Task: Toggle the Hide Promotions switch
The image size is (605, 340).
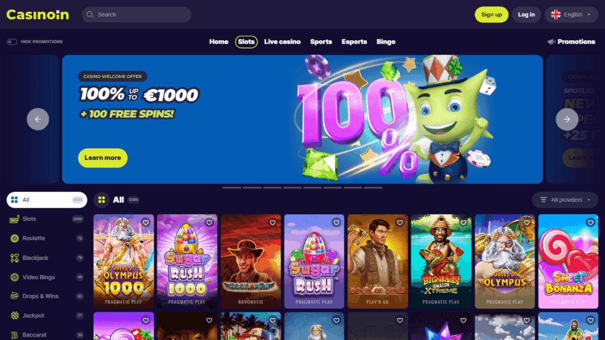Action: coord(12,42)
